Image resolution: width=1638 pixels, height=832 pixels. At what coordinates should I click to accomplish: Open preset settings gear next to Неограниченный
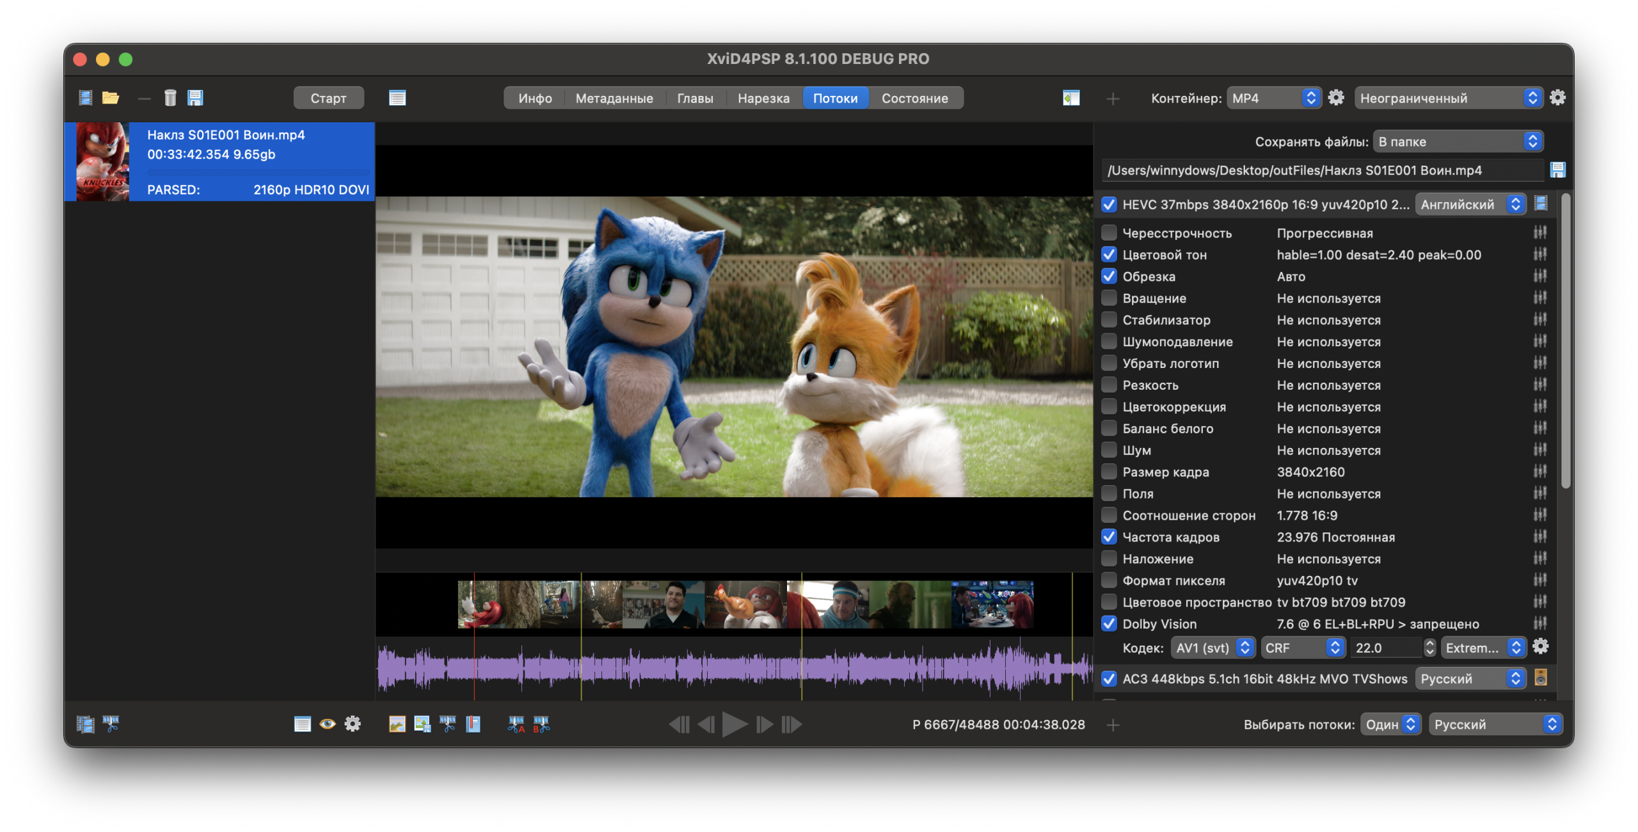tap(1557, 97)
